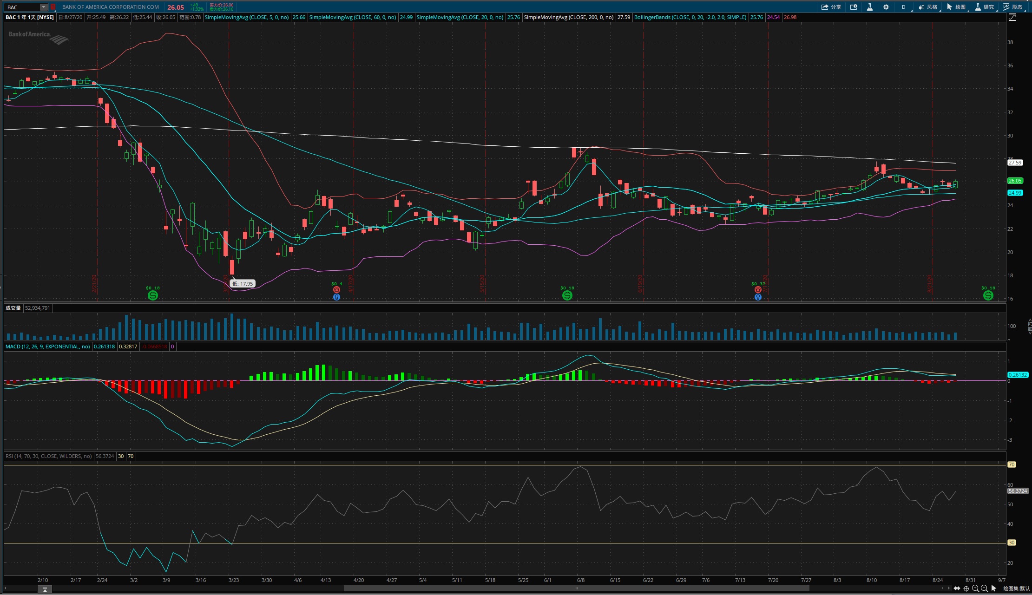
Task: Click the 27.59 price axis label
Action: tap(1015, 163)
